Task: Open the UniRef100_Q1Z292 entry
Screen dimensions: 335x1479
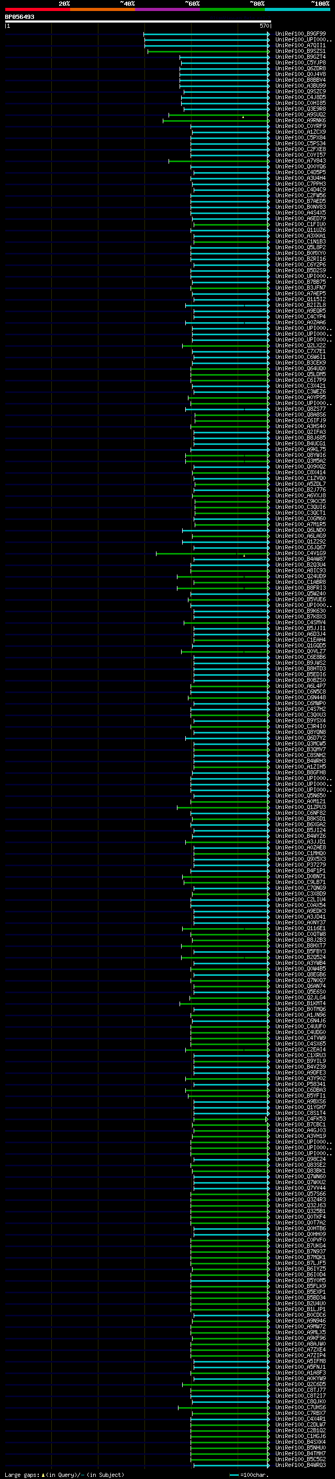Action: [300, 541]
